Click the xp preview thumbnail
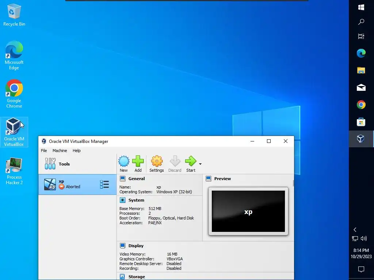Screen dimensions: 374x280 (x=248, y=211)
